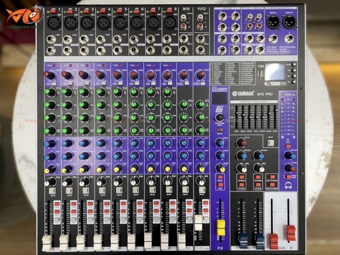340x255 pixels.
Task: Grab the red MAIN L master fader
Action: [x=274, y=241]
